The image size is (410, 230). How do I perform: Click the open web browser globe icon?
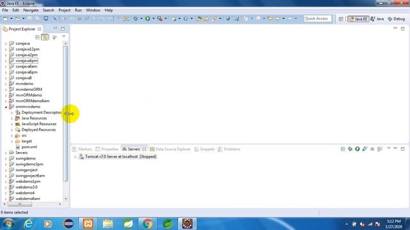[228, 19]
